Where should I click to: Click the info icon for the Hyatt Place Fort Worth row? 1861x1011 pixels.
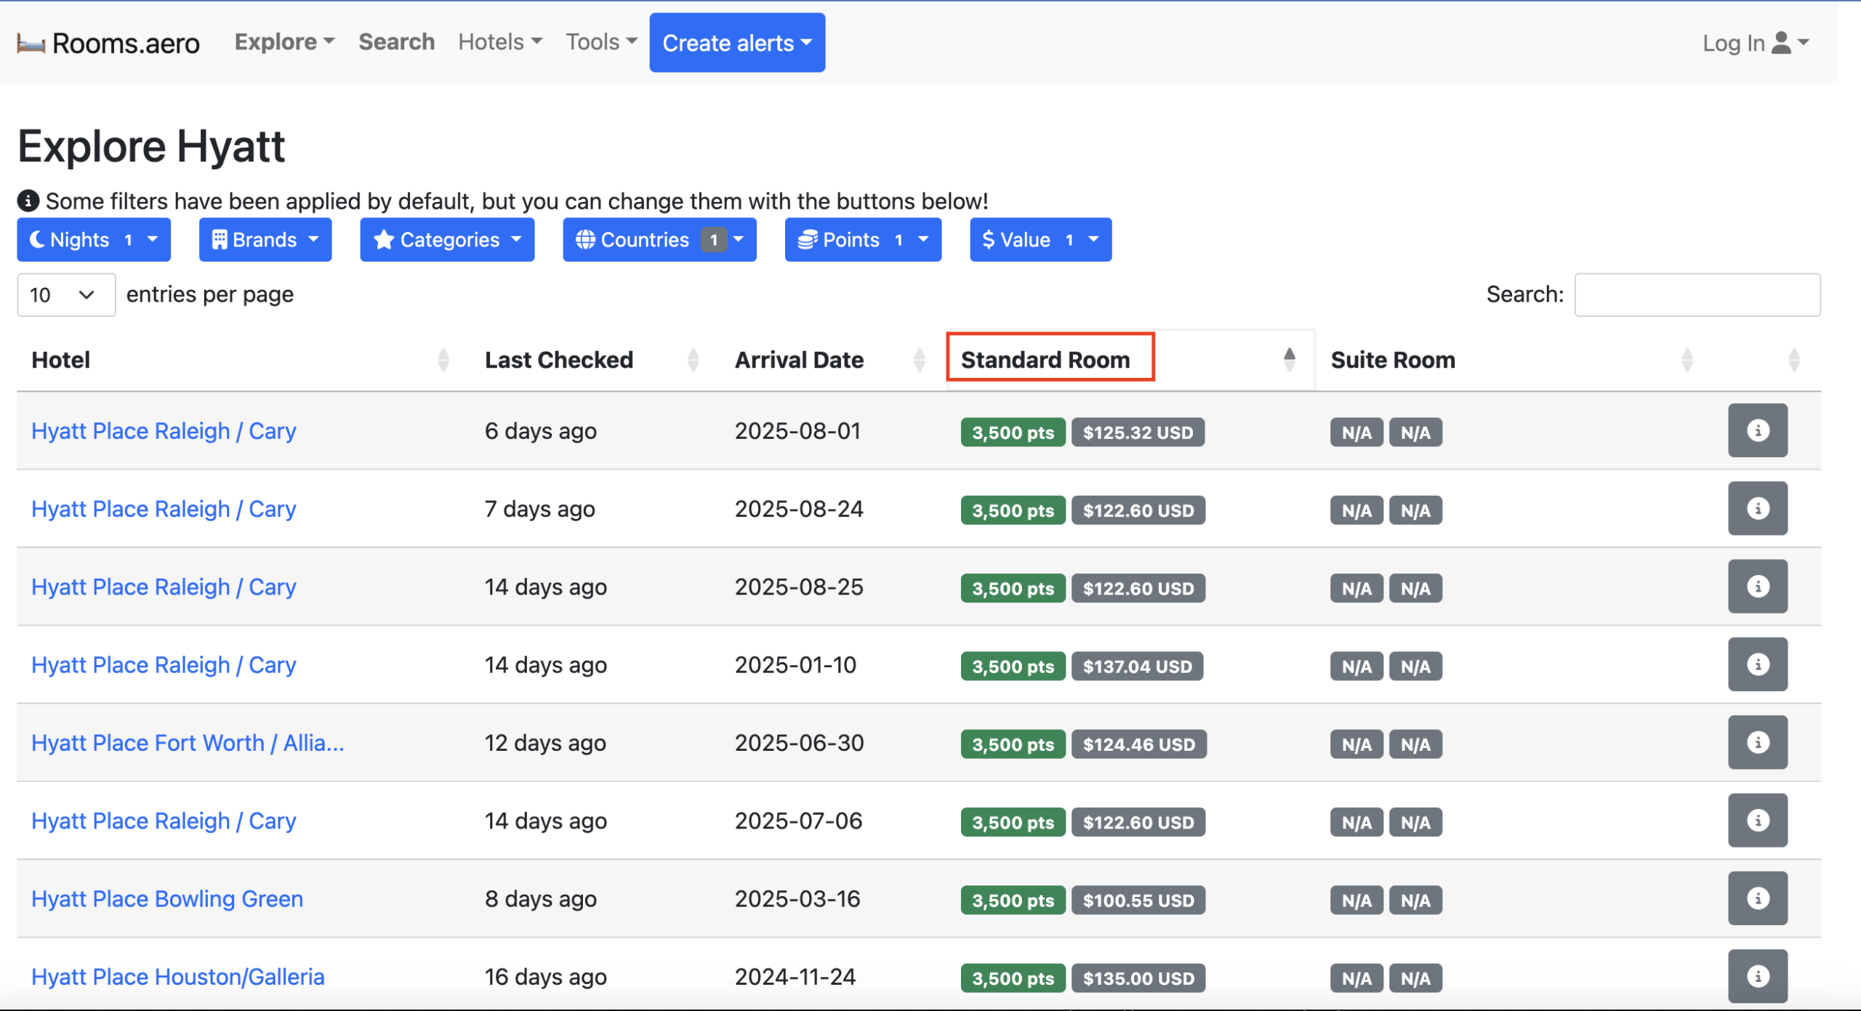pyautogui.click(x=1757, y=742)
